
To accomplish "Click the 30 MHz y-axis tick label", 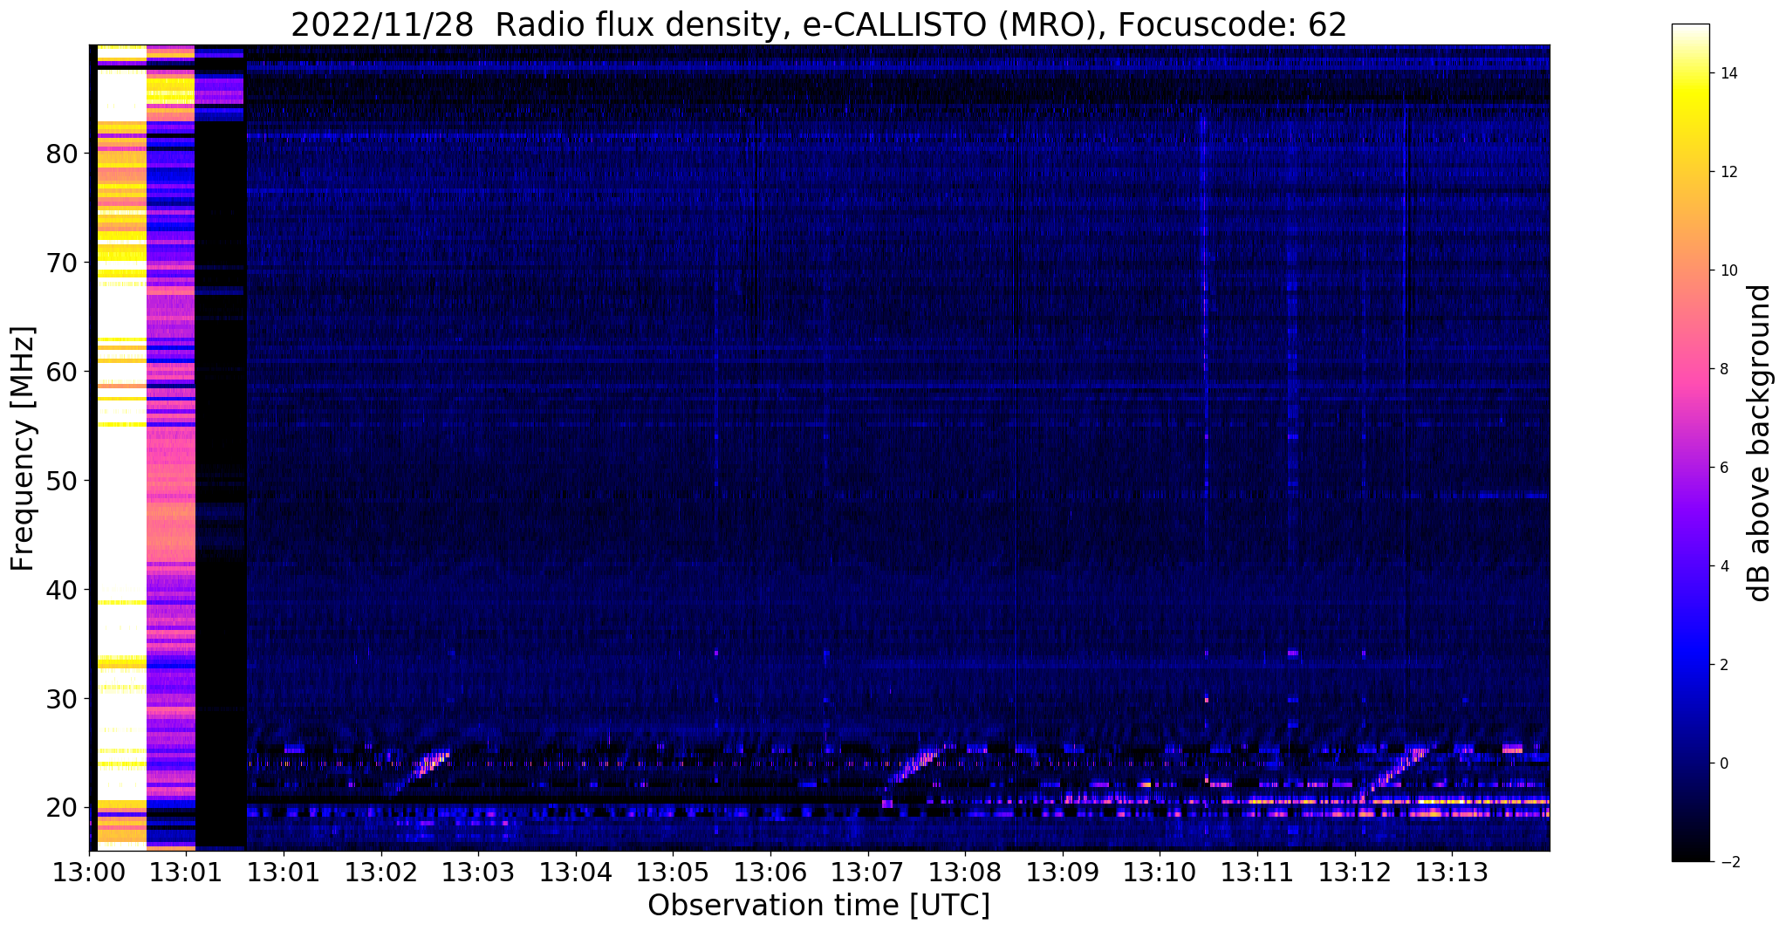I will pos(62,699).
